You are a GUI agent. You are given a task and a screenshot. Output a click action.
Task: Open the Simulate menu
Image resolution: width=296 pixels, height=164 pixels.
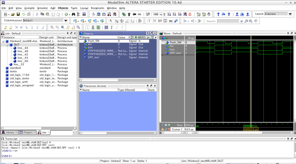(x=42, y=8)
